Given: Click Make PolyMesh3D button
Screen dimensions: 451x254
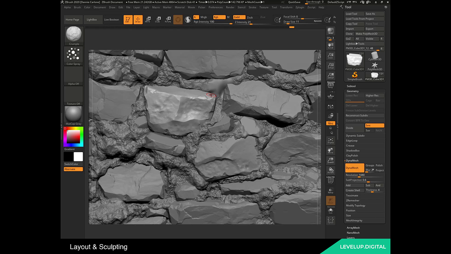Looking at the screenshot, I should tap(370, 34).
